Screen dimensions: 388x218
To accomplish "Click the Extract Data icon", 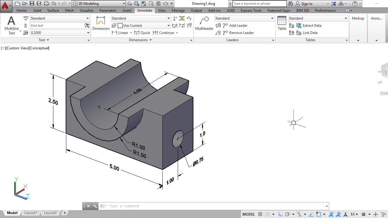I will [x=299, y=26].
